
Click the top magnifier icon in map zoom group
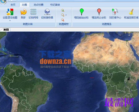tap(63, 10)
